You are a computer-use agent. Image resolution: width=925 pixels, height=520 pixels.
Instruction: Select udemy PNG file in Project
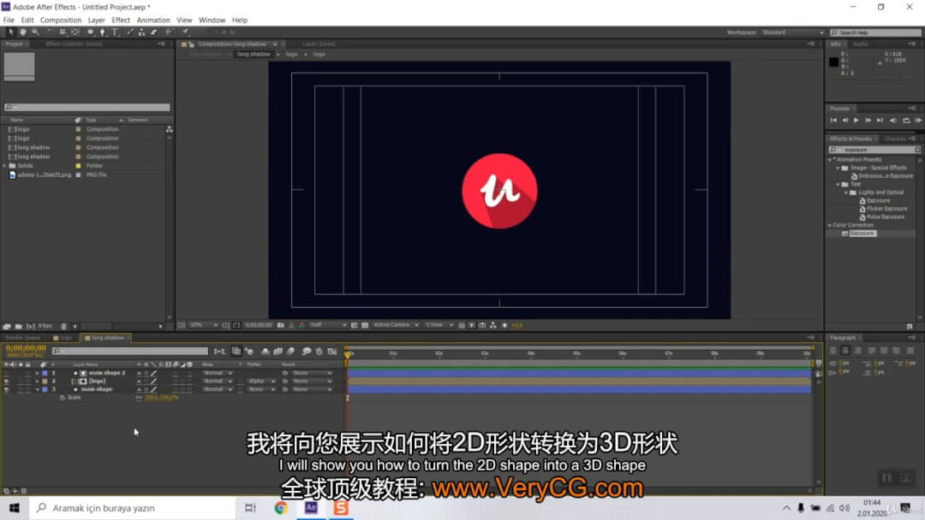tap(45, 175)
